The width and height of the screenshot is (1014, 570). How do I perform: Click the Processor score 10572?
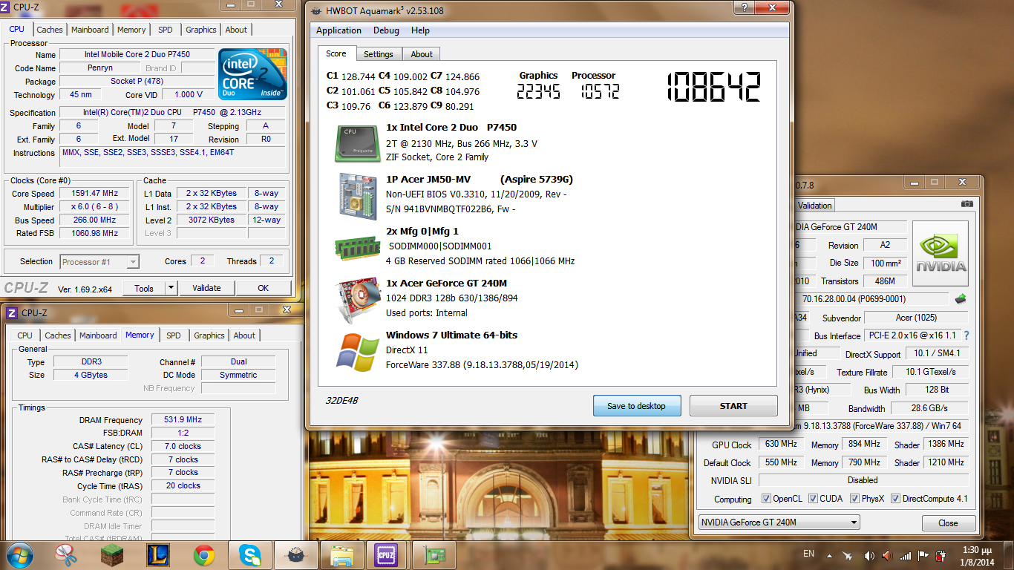pos(599,91)
